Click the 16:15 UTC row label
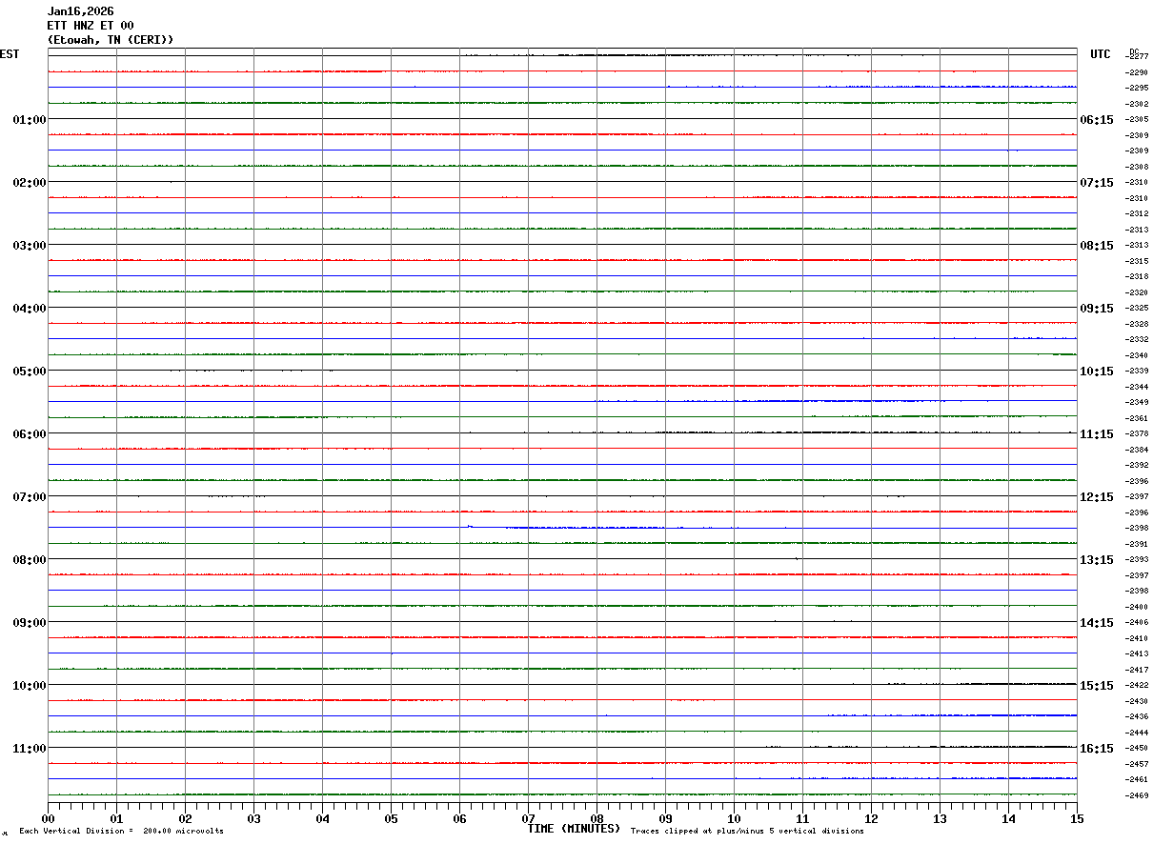Viewport: 1153px width, 844px height. click(1096, 749)
